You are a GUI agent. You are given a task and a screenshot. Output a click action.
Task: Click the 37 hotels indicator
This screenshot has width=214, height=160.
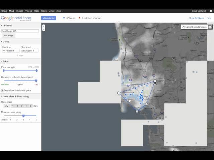[x=69, y=18]
